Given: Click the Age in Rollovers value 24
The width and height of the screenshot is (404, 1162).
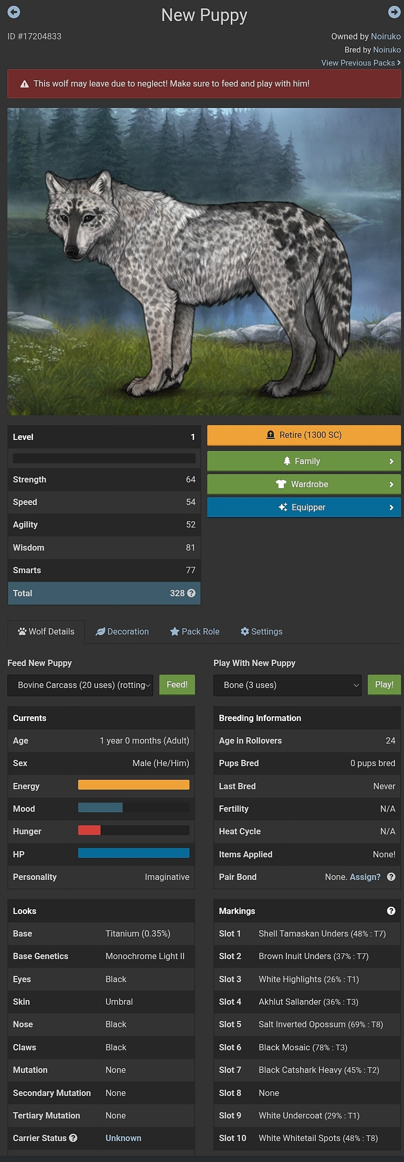Looking at the screenshot, I should tap(390, 740).
